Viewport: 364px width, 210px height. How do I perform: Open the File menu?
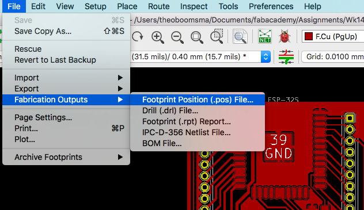[x=14, y=6]
